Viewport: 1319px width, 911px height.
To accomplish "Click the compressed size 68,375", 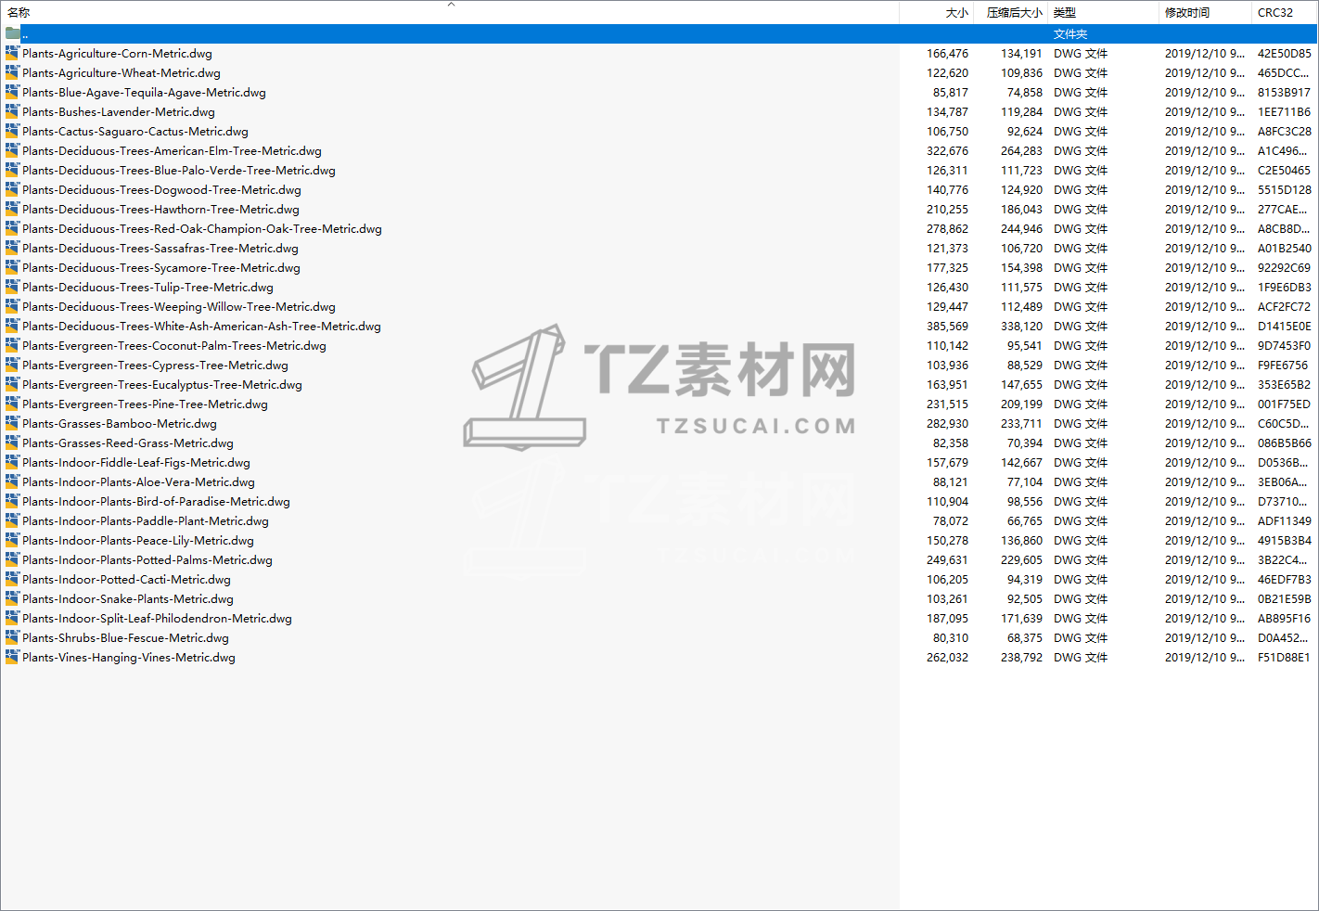I will tap(1025, 638).
